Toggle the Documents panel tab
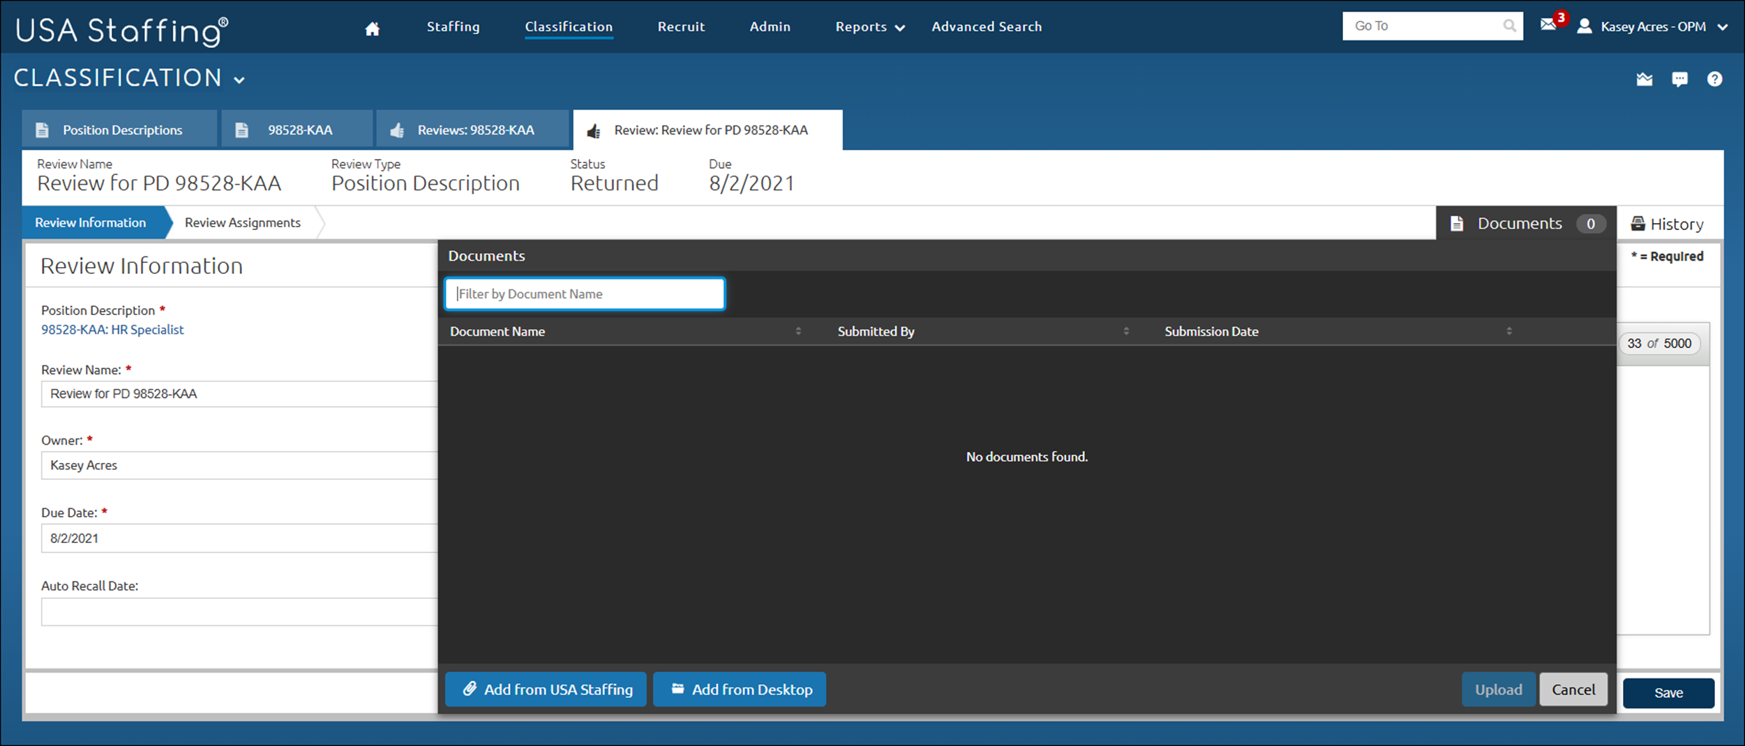 coord(1526,224)
